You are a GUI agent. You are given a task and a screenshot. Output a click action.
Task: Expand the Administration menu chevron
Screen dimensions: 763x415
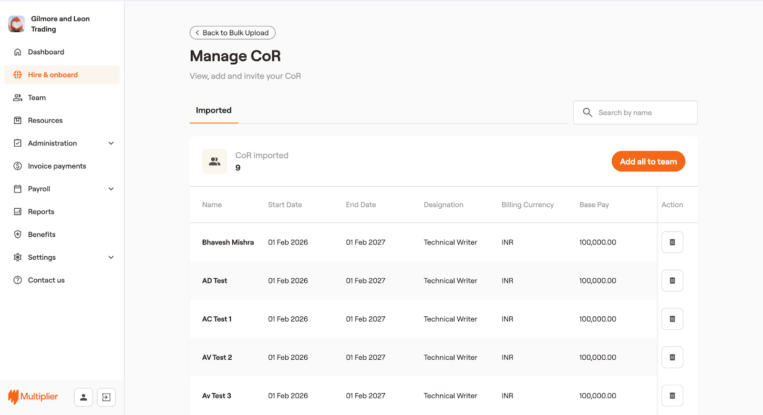coord(111,143)
